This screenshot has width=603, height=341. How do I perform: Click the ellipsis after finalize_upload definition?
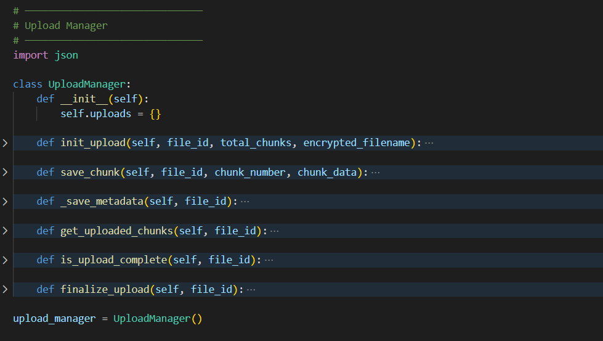tap(251, 289)
